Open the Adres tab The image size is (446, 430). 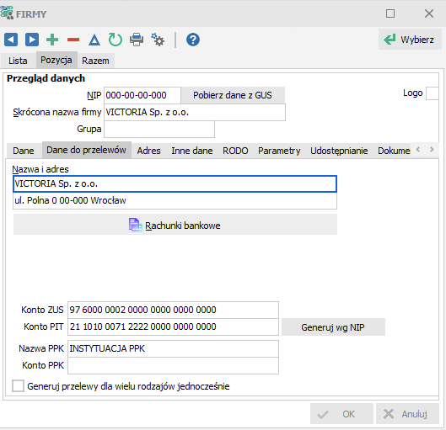(148, 151)
